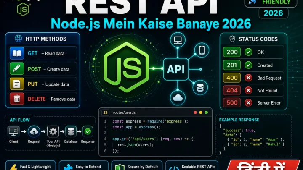The height and width of the screenshot is (170, 303).
Task: Click the Secure by Default feature chip
Action: pyautogui.click(x=137, y=166)
